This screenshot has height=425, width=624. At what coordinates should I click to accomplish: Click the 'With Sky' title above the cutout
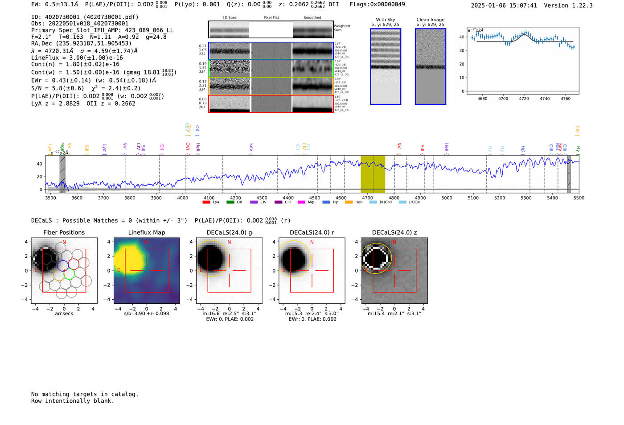(386, 20)
